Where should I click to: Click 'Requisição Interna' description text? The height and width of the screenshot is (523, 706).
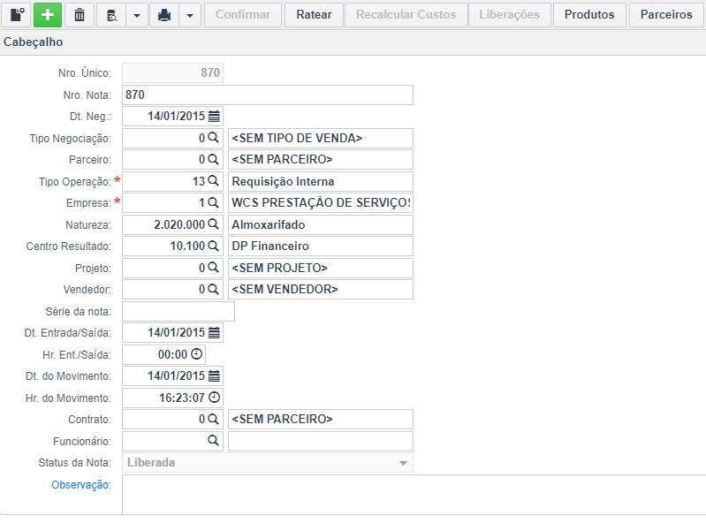[x=283, y=181]
